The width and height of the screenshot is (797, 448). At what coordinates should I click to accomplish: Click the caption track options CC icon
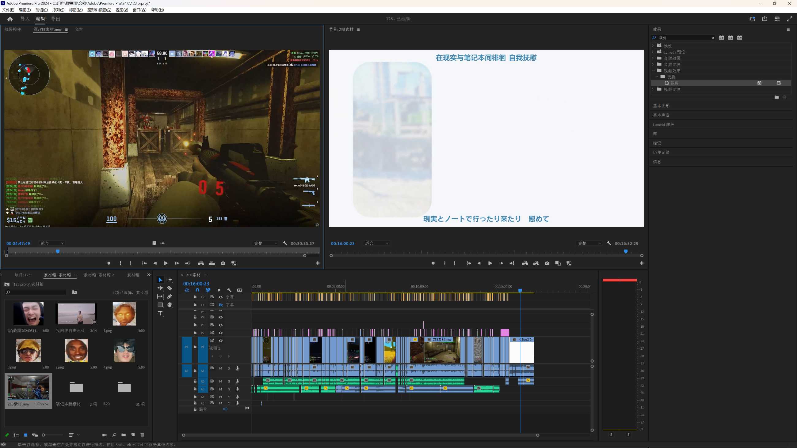tap(240, 290)
